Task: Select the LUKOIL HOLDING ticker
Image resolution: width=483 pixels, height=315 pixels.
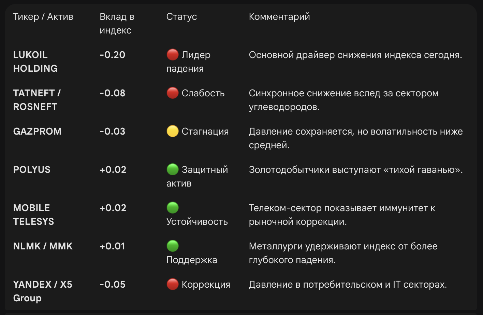Action: coord(35,61)
